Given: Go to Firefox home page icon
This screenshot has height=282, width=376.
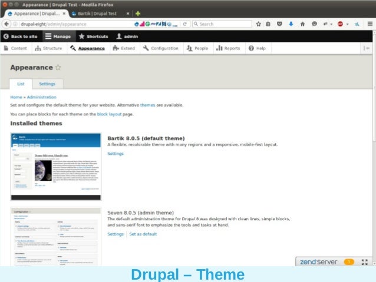Looking at the screenshot, I should [302, 24].
